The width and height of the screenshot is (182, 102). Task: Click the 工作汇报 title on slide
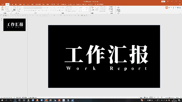pyautogui.click(x=106, y=54)
